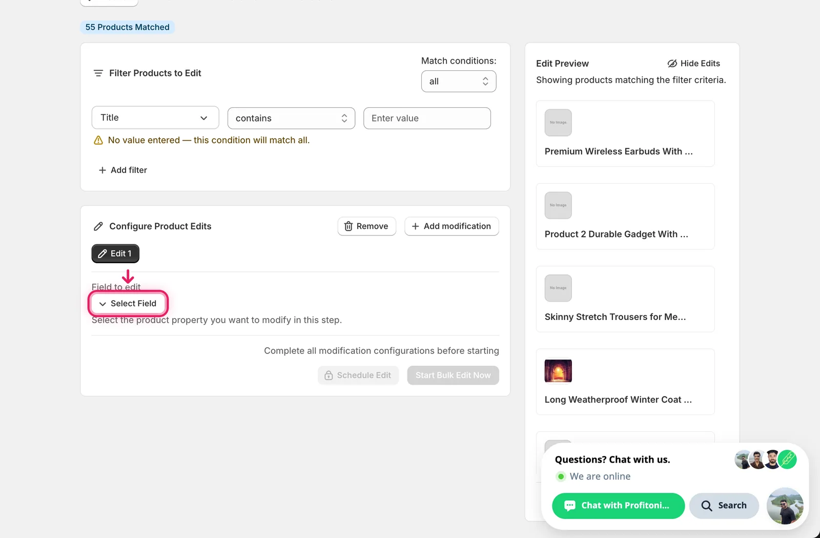Open the Match conditions 'all' dropdown
This screenshot has height=538, width=820.
[x=459, y=82]
